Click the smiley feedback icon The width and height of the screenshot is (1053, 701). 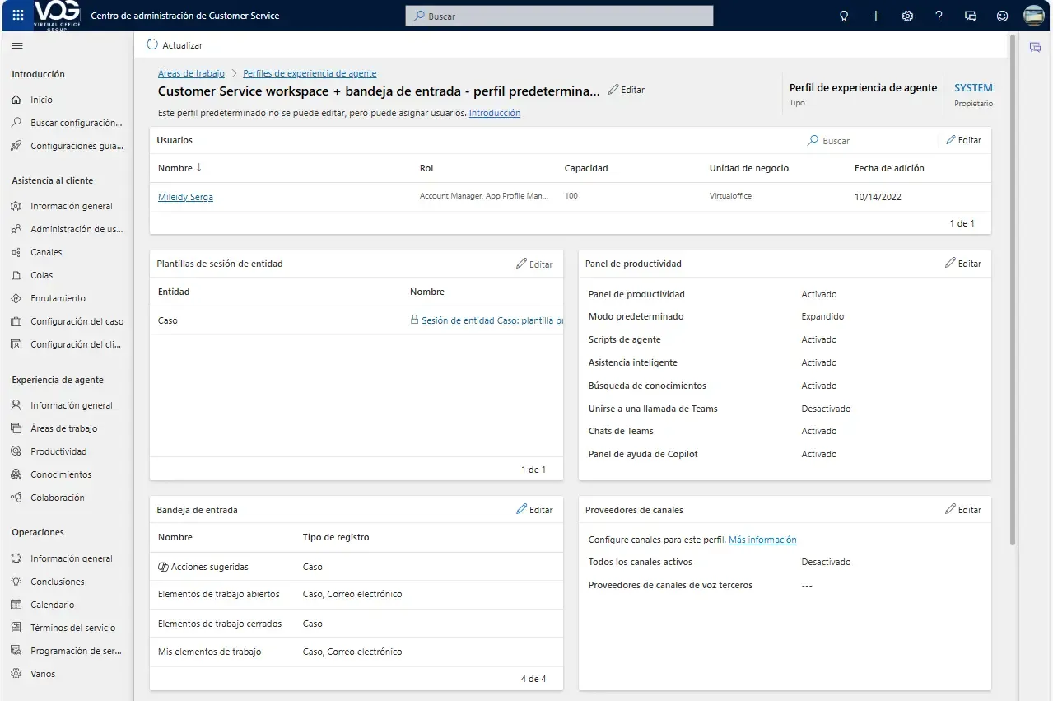pyautogui.click(x=1002, y=16)
